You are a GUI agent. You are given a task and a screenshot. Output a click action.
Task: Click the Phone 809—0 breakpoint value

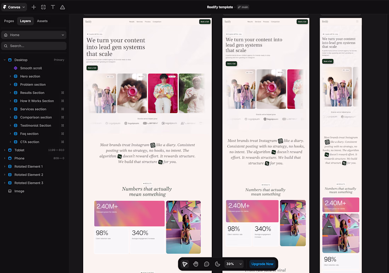pyautogui.click(x=59, y=158)
